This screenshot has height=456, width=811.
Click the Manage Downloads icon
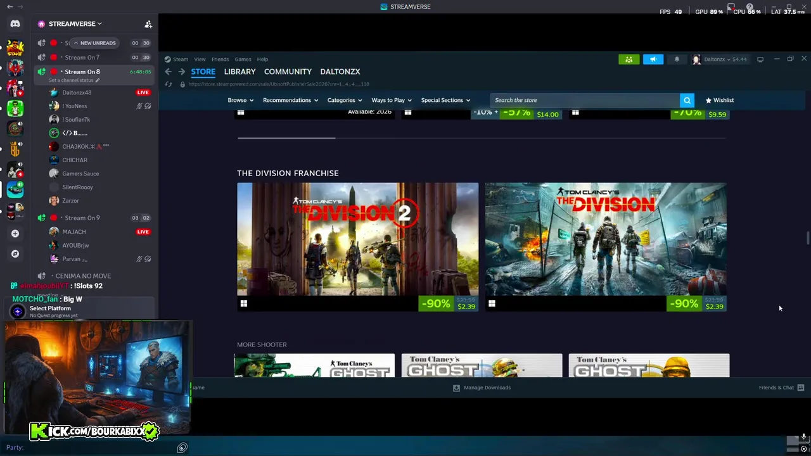(456, 388)
